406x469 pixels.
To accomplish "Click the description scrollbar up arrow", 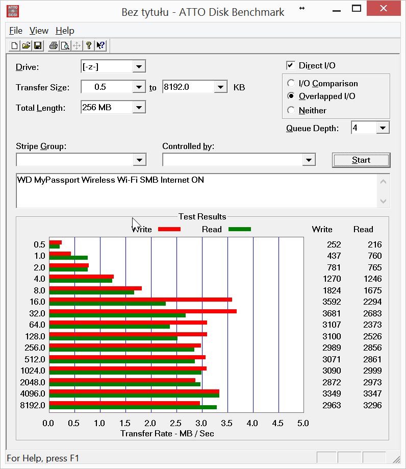I will (x=383, y=182).
